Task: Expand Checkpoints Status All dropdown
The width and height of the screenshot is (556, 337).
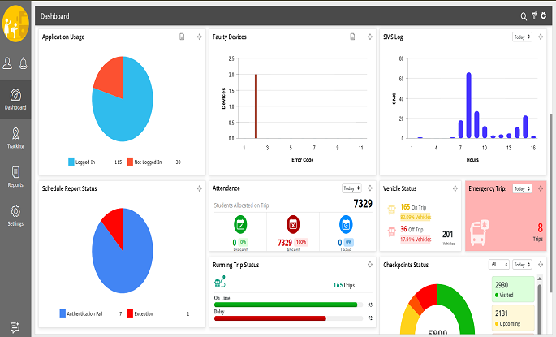Action: 499,264
